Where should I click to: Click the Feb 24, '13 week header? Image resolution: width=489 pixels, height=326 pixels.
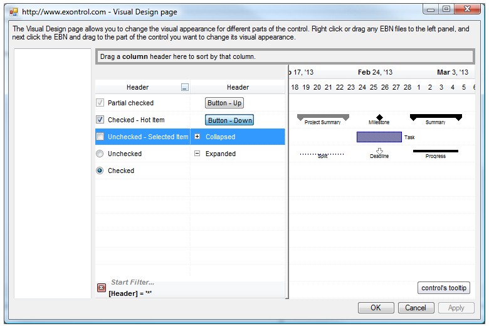[x=375, y=72]
